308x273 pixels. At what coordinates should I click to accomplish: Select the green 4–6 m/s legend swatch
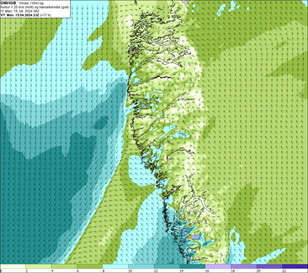pos(64,266)
